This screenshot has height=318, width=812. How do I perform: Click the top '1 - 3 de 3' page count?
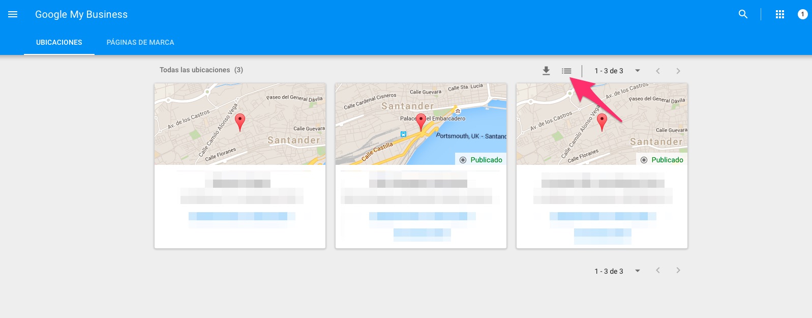[x=609, y=71]
